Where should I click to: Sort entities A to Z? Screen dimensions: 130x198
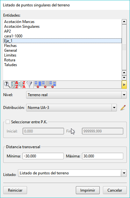click(15, 85)
